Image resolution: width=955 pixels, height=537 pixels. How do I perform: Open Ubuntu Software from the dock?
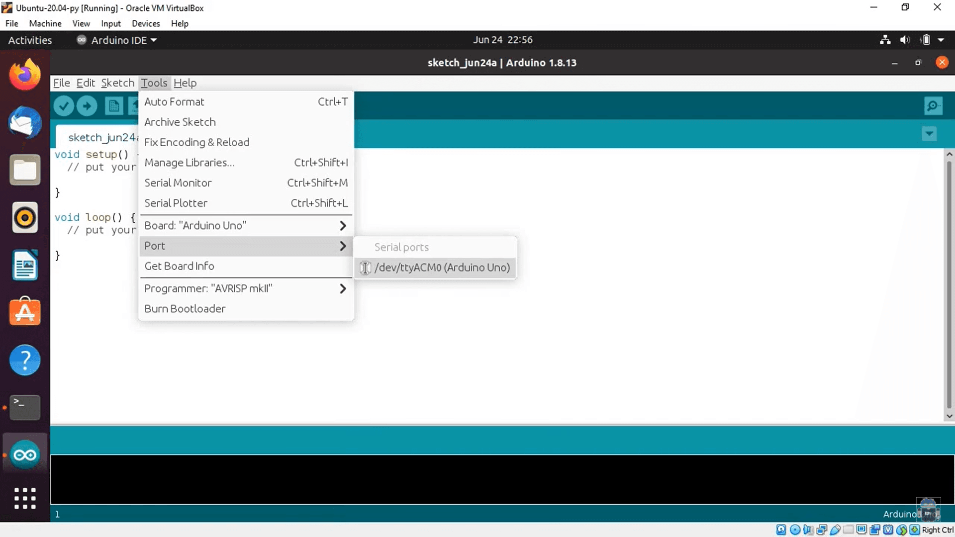25,312
